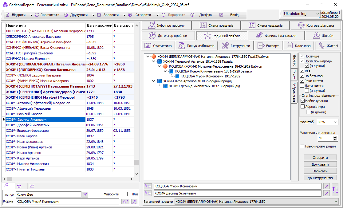Toggle the Абревіатура checkbox
Screen dimensions: 343x208
[303, 107]
